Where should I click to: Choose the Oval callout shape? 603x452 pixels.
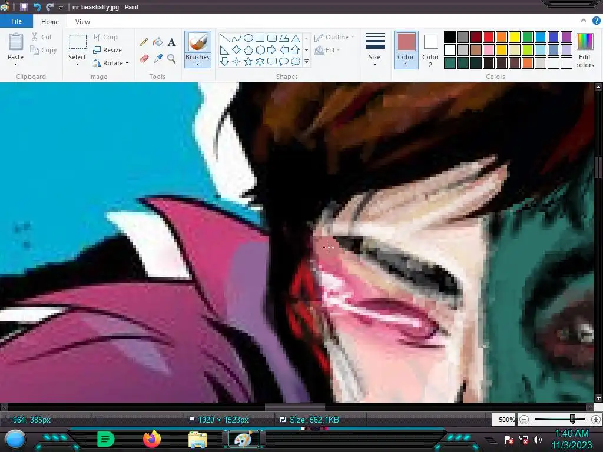coord(284,61)
